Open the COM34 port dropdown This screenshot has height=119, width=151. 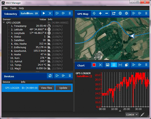pyautogui.click(x=132, y=115)
